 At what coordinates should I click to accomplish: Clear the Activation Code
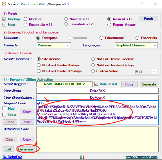[10, 139]
